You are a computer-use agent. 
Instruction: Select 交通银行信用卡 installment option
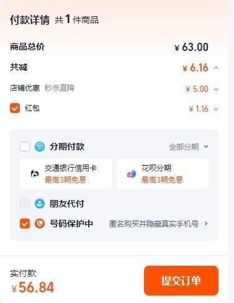click(x=66, y=174)
